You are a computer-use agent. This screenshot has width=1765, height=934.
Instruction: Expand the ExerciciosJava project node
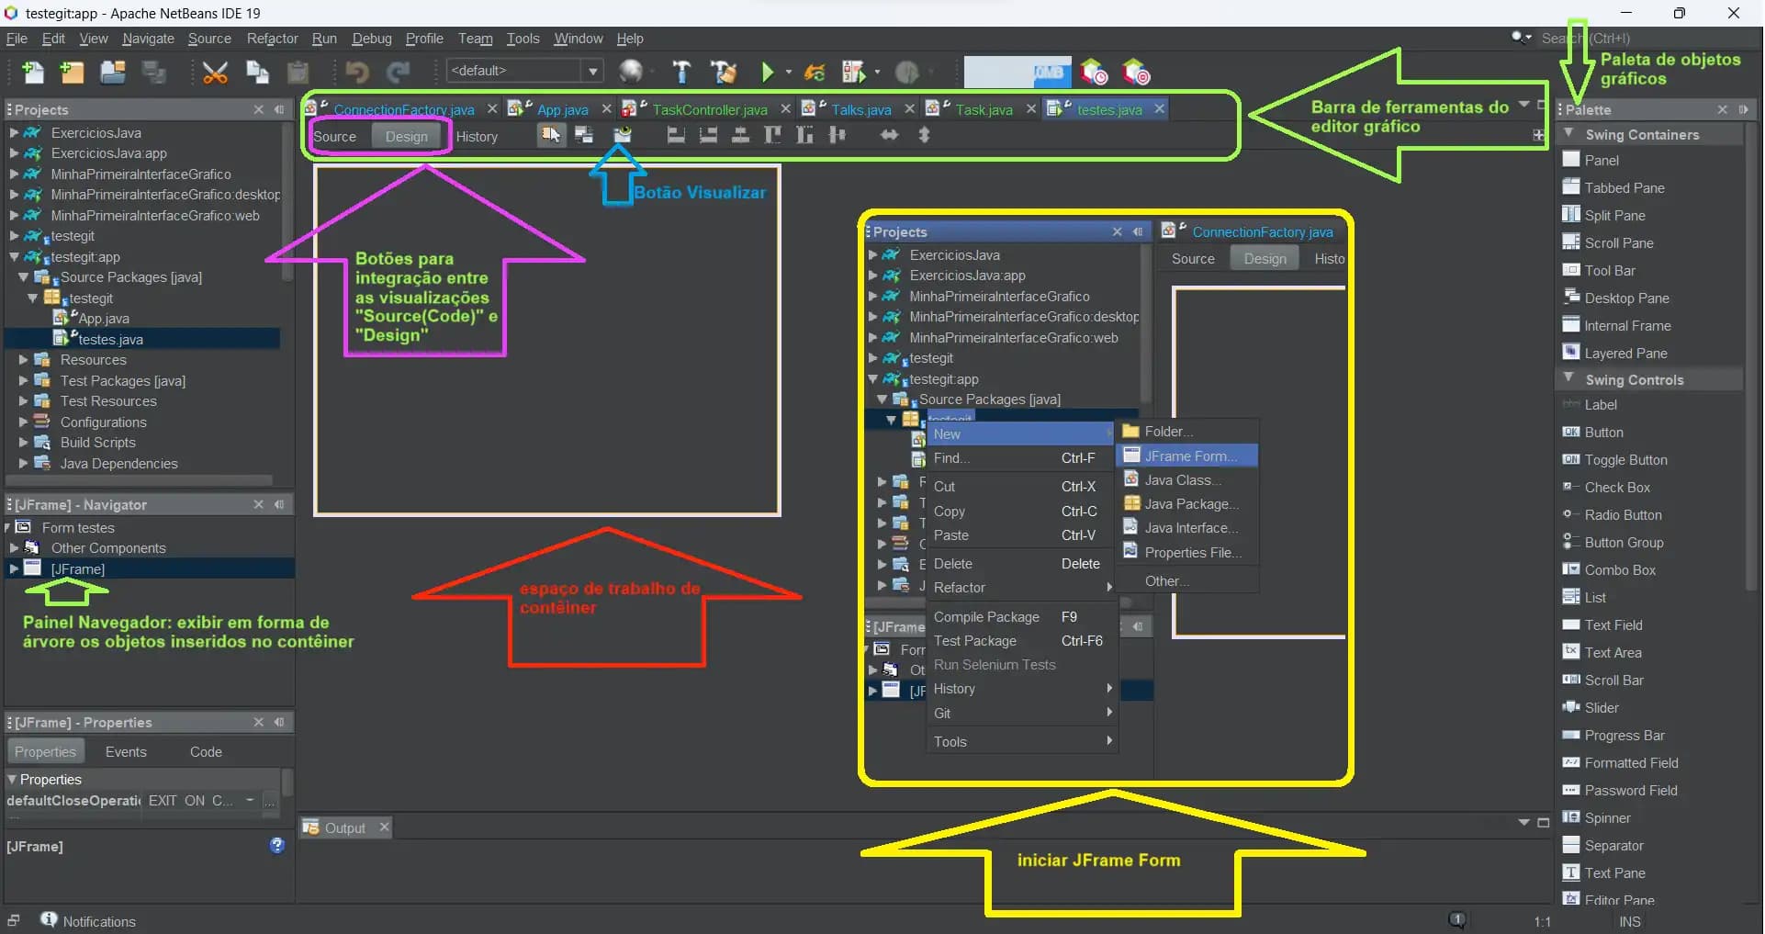click(14, 132)
